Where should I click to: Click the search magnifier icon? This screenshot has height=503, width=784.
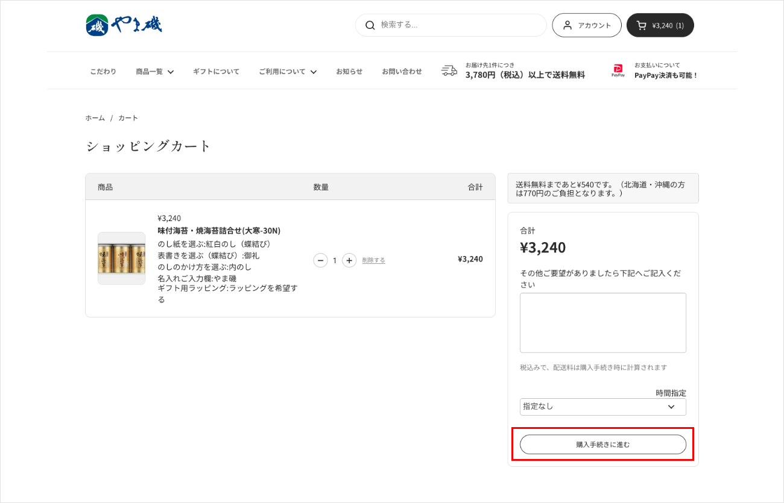[x=370, y=25]
